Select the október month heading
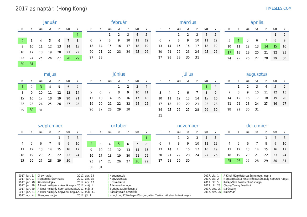307x217 pixels. point(119,126)
